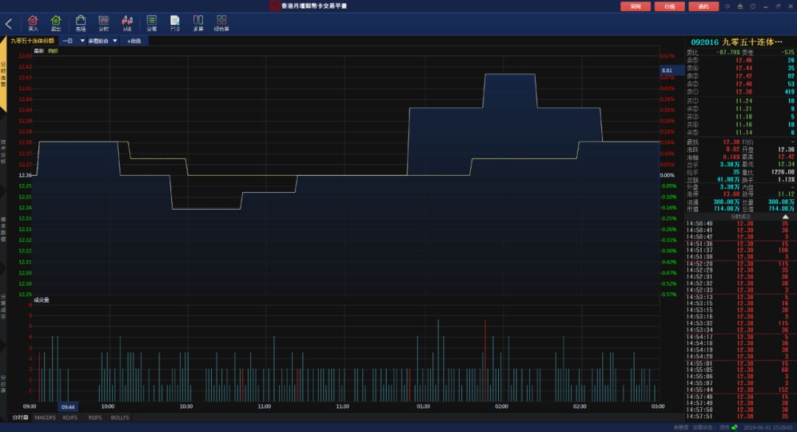Select the 九零五十连体份额 tab
Screen dimensions: 797x432
coord(32,41)
